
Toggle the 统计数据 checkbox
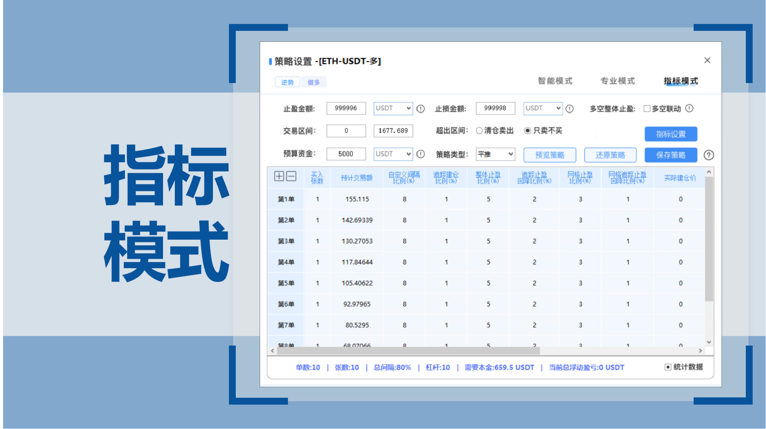(668, 367)
